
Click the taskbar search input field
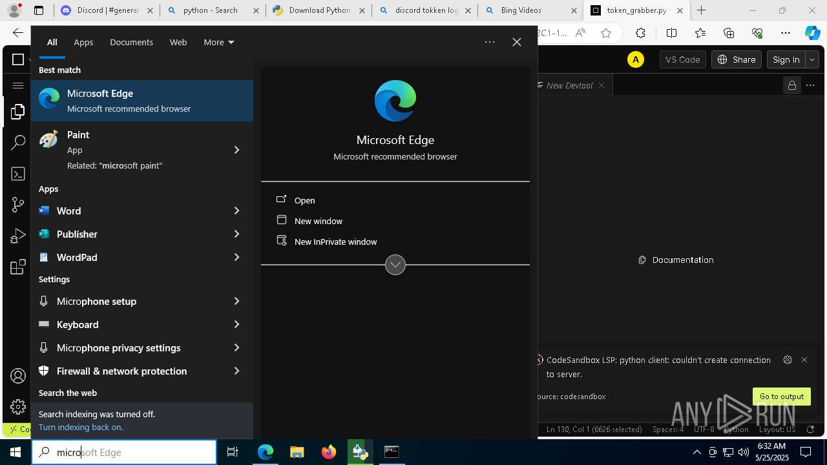124,452
